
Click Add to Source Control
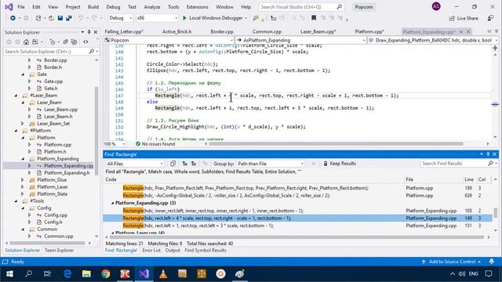point(452,262)
